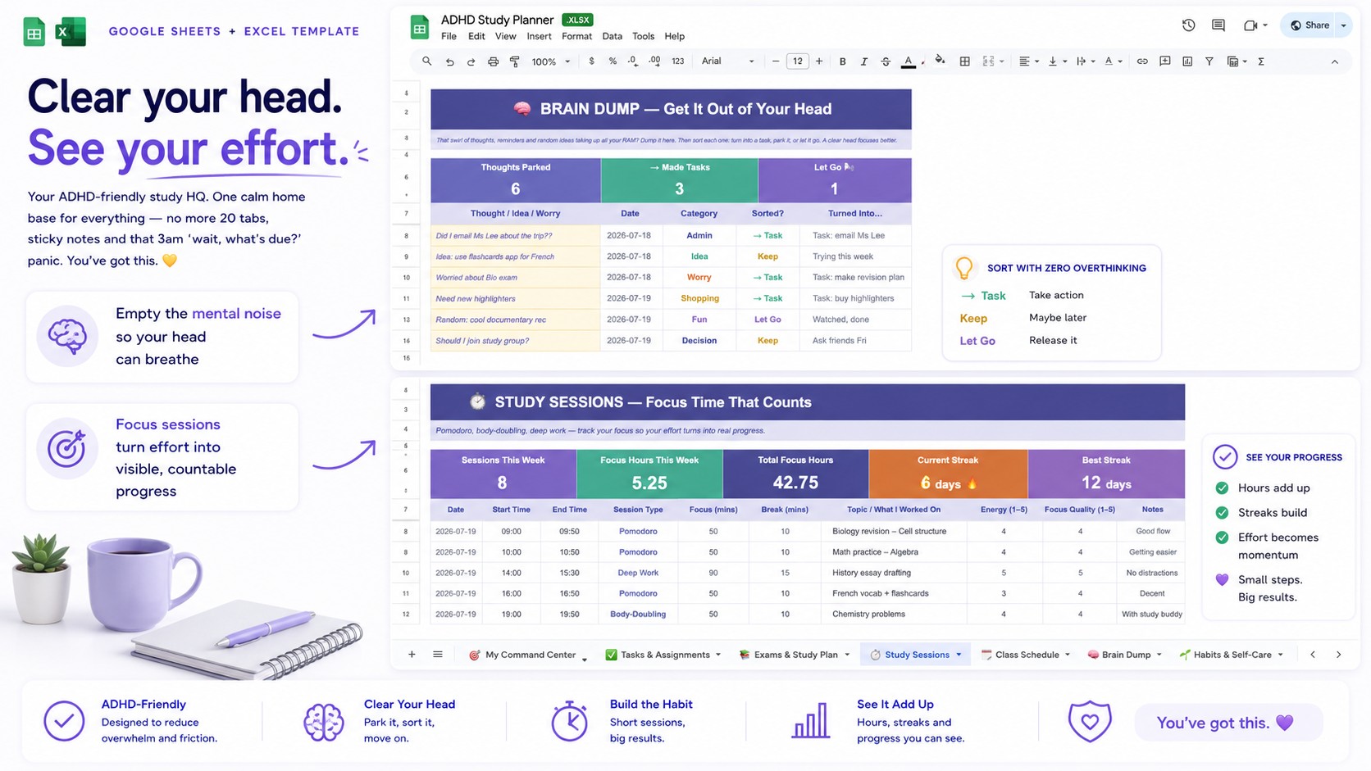The width and height of the screenshot is (1371, 771).
Task: Open the text color picker
Action: 909,61
